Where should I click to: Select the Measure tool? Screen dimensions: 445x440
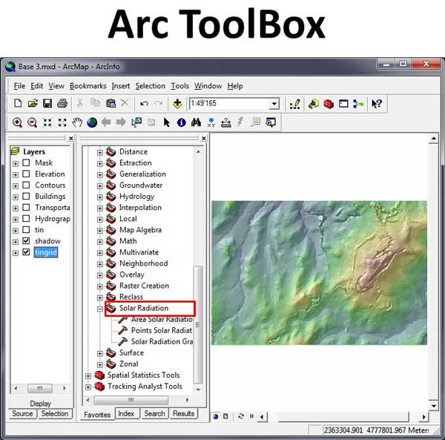tap(226, 122)
